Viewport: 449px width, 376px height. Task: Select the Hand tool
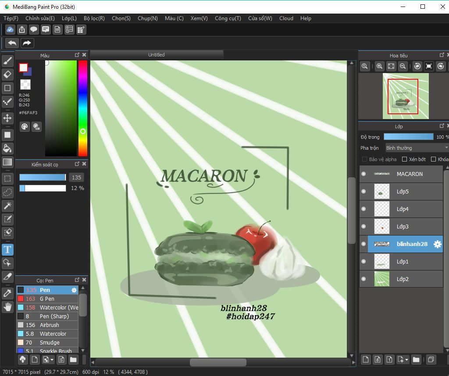click(8, 307)
